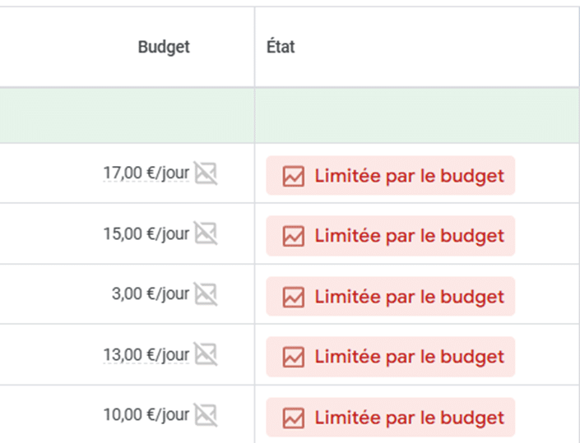Edit the 15,00 €/jour budget amount
The height and width of the screenshot is (443, 580).
pos(146,234)
